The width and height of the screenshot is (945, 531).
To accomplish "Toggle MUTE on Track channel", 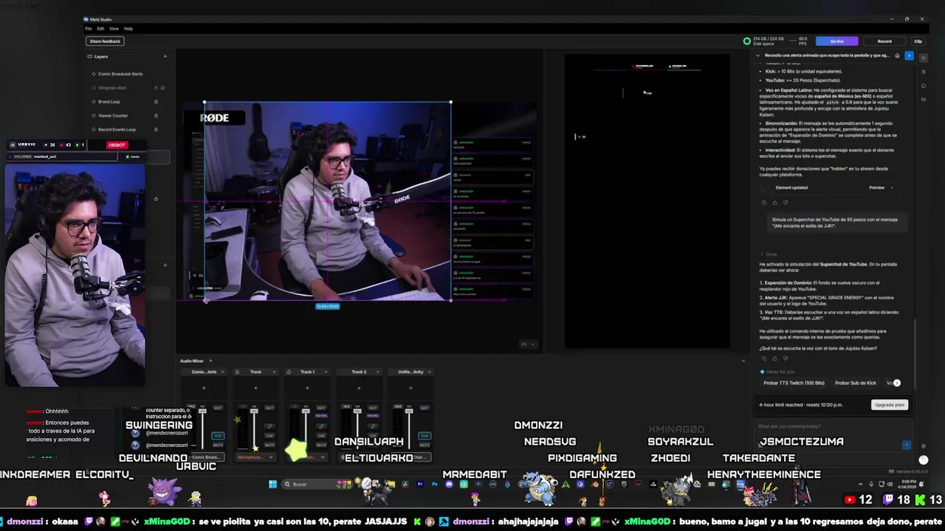I will click(269, 445).
